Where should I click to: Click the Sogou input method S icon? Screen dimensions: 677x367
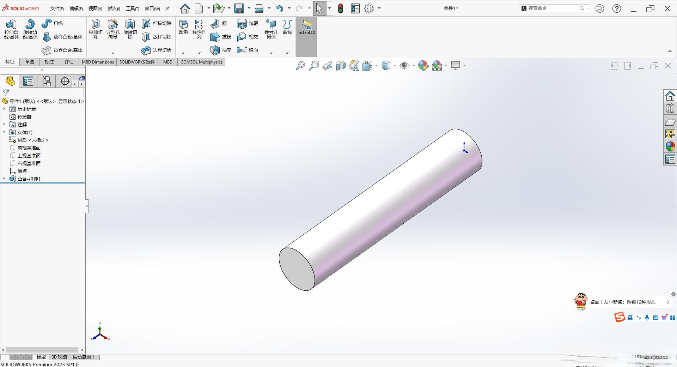(x=620, y=317)
